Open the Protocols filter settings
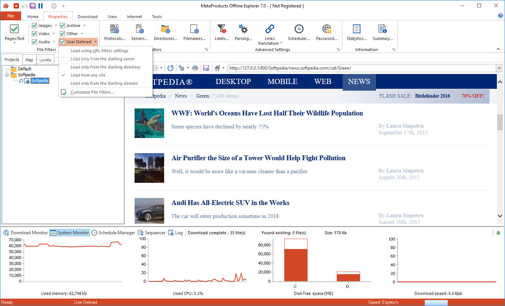Image resolution: width=505 pixels, height=306 pixels. click(114, 32)
